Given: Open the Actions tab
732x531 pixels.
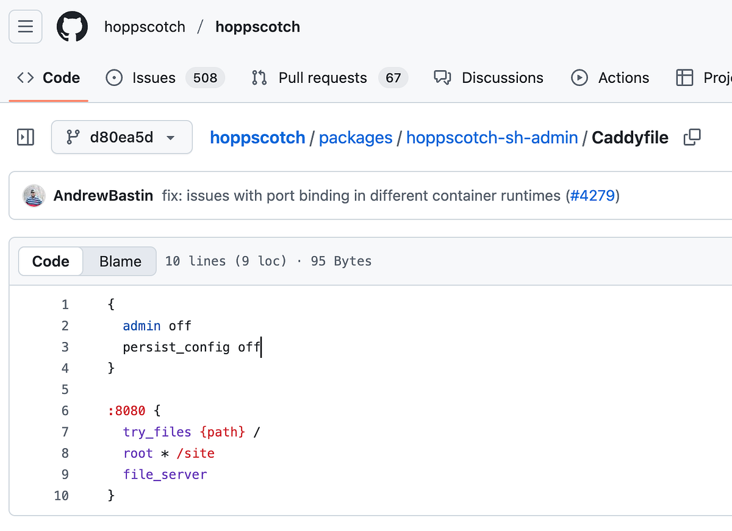Looking at the screenshot, I should tap(610, 78).
